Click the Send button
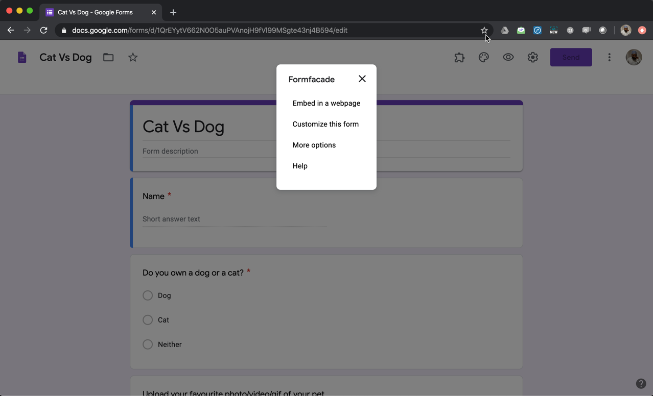 [571, 57]
